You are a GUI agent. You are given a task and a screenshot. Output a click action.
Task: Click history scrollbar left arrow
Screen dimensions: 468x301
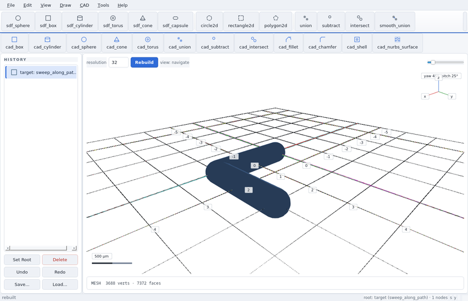pyautogui.click(x=8, y=248)
